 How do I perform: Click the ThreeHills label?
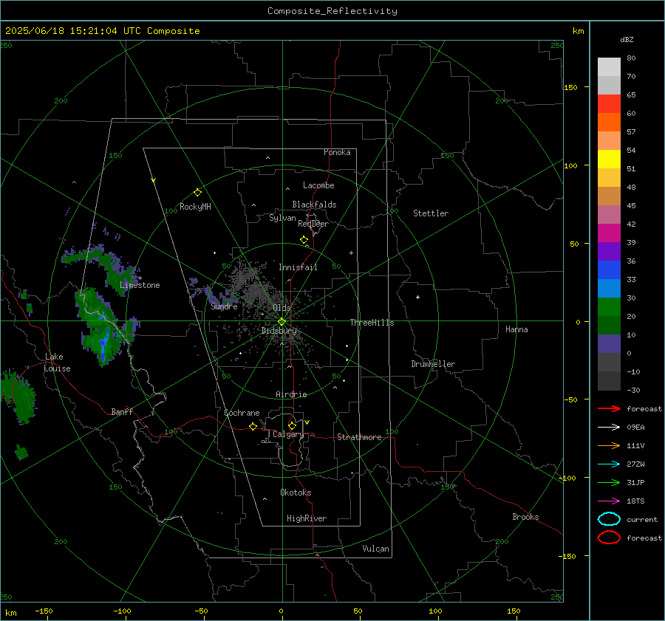(372, 323)
